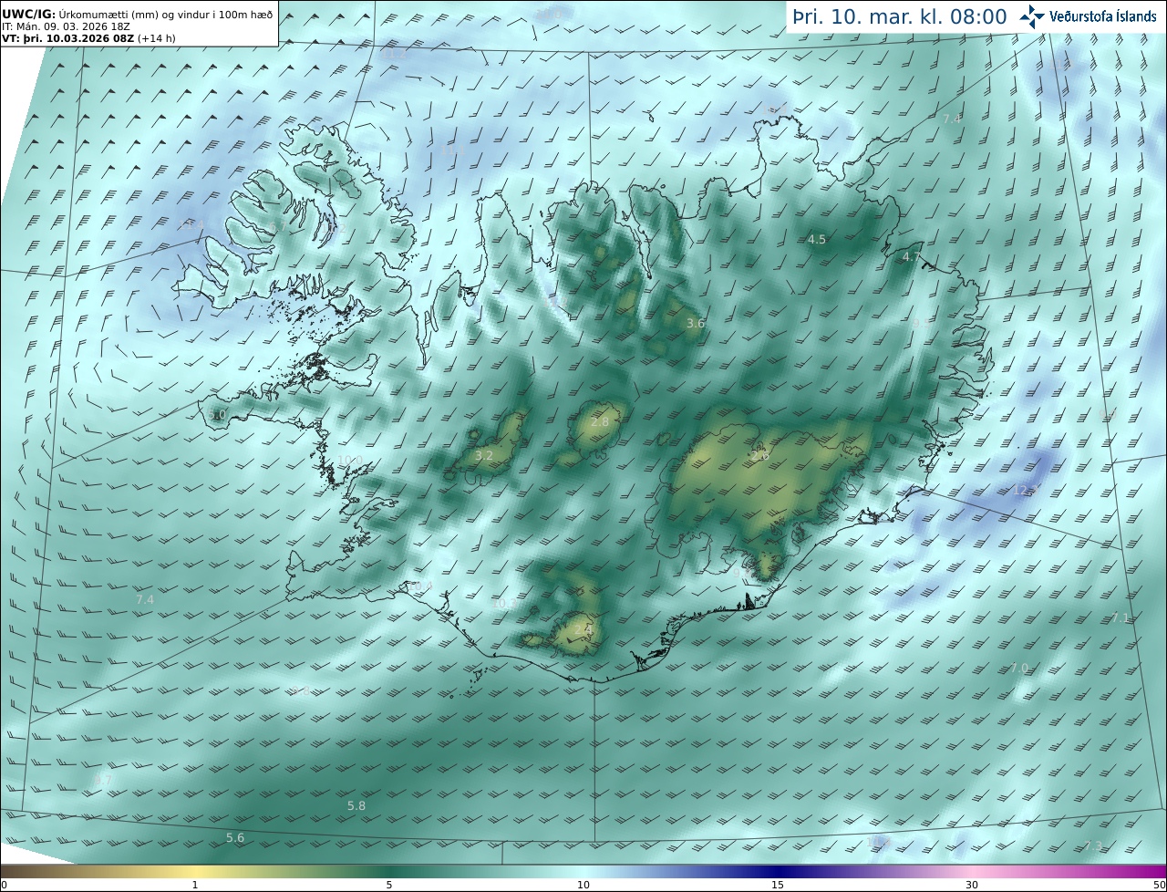This screenshot has width=1167, height=892.
Task: Click the 3.6 value on the map
Action: 696,324
